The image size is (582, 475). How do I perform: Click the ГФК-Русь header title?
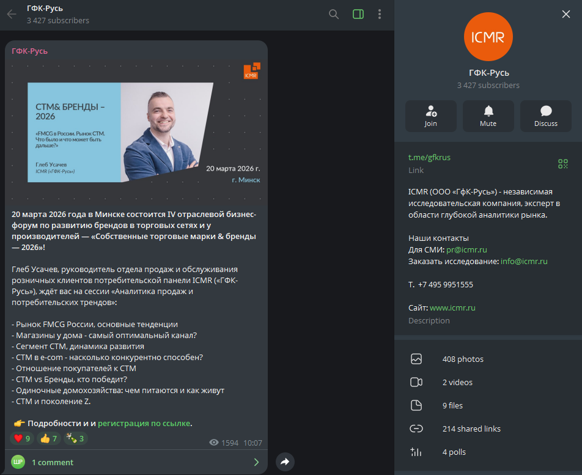[x=45, y=8]
